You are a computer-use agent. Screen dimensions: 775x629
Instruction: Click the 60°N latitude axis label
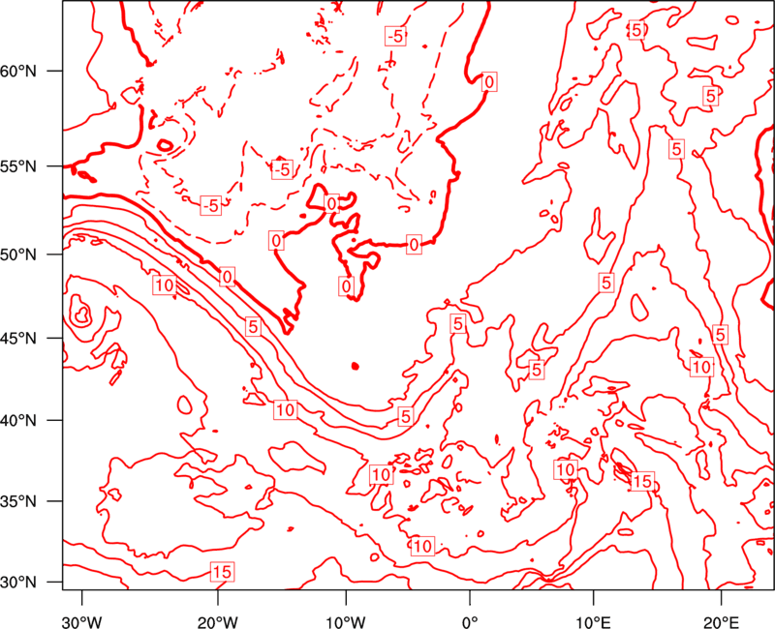tap(18, 71)
